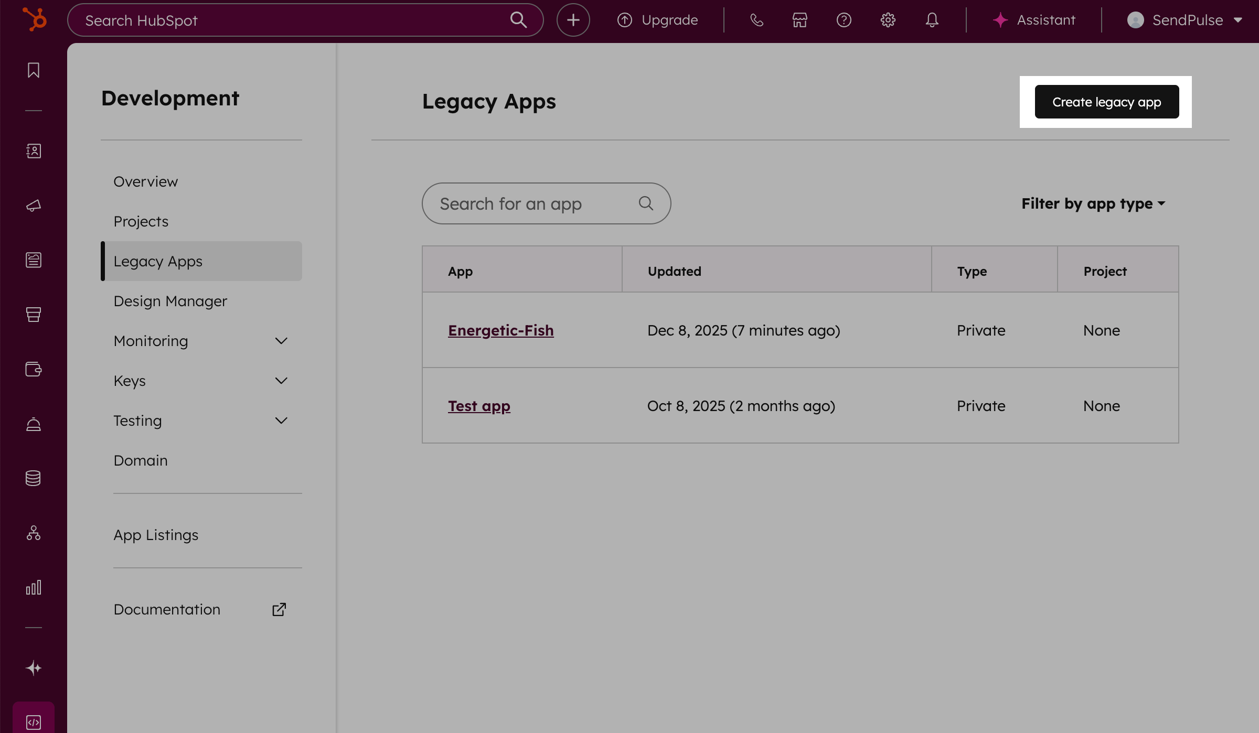Open the Energetic-Fish app link

point(500,330)
